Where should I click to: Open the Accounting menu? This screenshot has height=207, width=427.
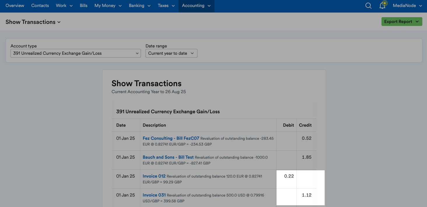(196, 6)
